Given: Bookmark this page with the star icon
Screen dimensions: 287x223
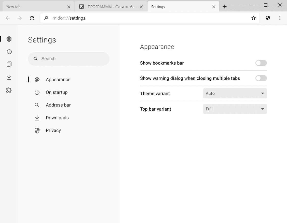Looking at the screenshot, I should pos(253,18).
